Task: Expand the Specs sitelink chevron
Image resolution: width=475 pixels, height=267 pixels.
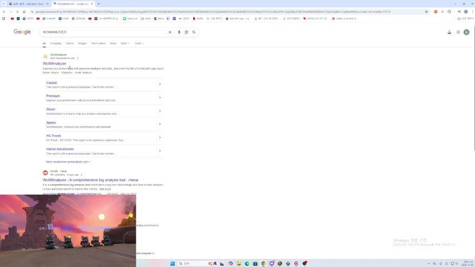Action: tap(160, 124)
